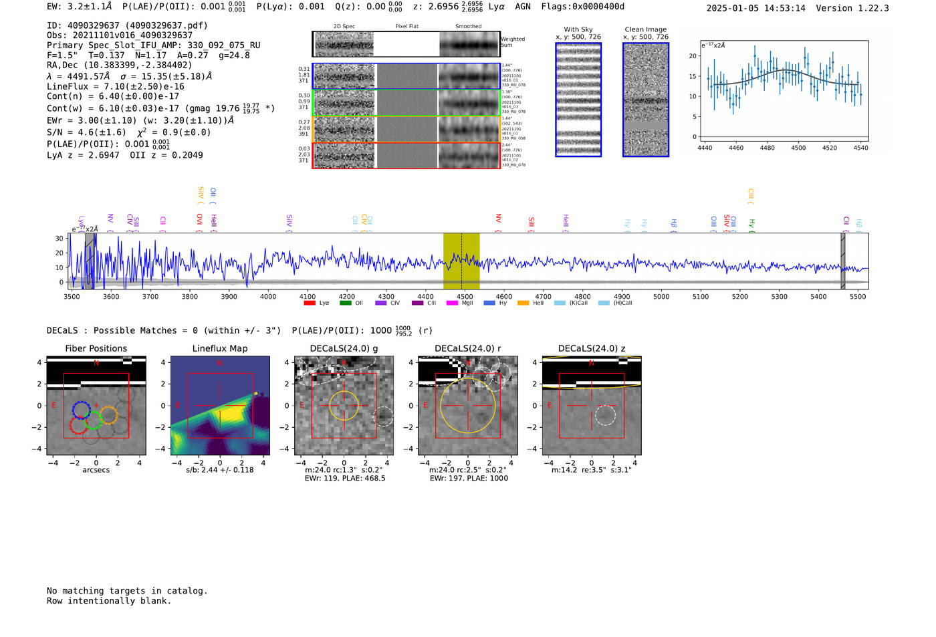Viewport: 936px width, 637px height.
Task: Select the Weighted Sum 2D spectrum row
Action: (406, 44)
